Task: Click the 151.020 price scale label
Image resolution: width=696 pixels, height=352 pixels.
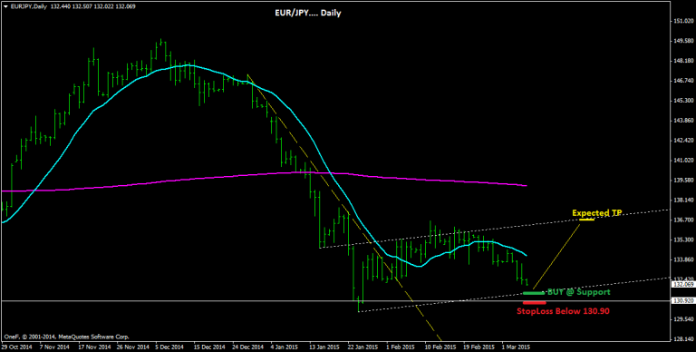Action: (682, 21)
